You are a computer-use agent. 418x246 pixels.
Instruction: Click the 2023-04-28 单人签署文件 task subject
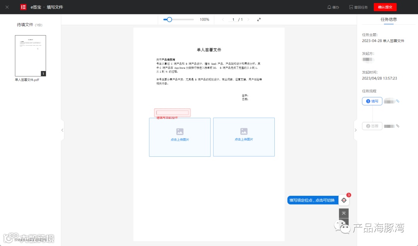click(383, 41)
